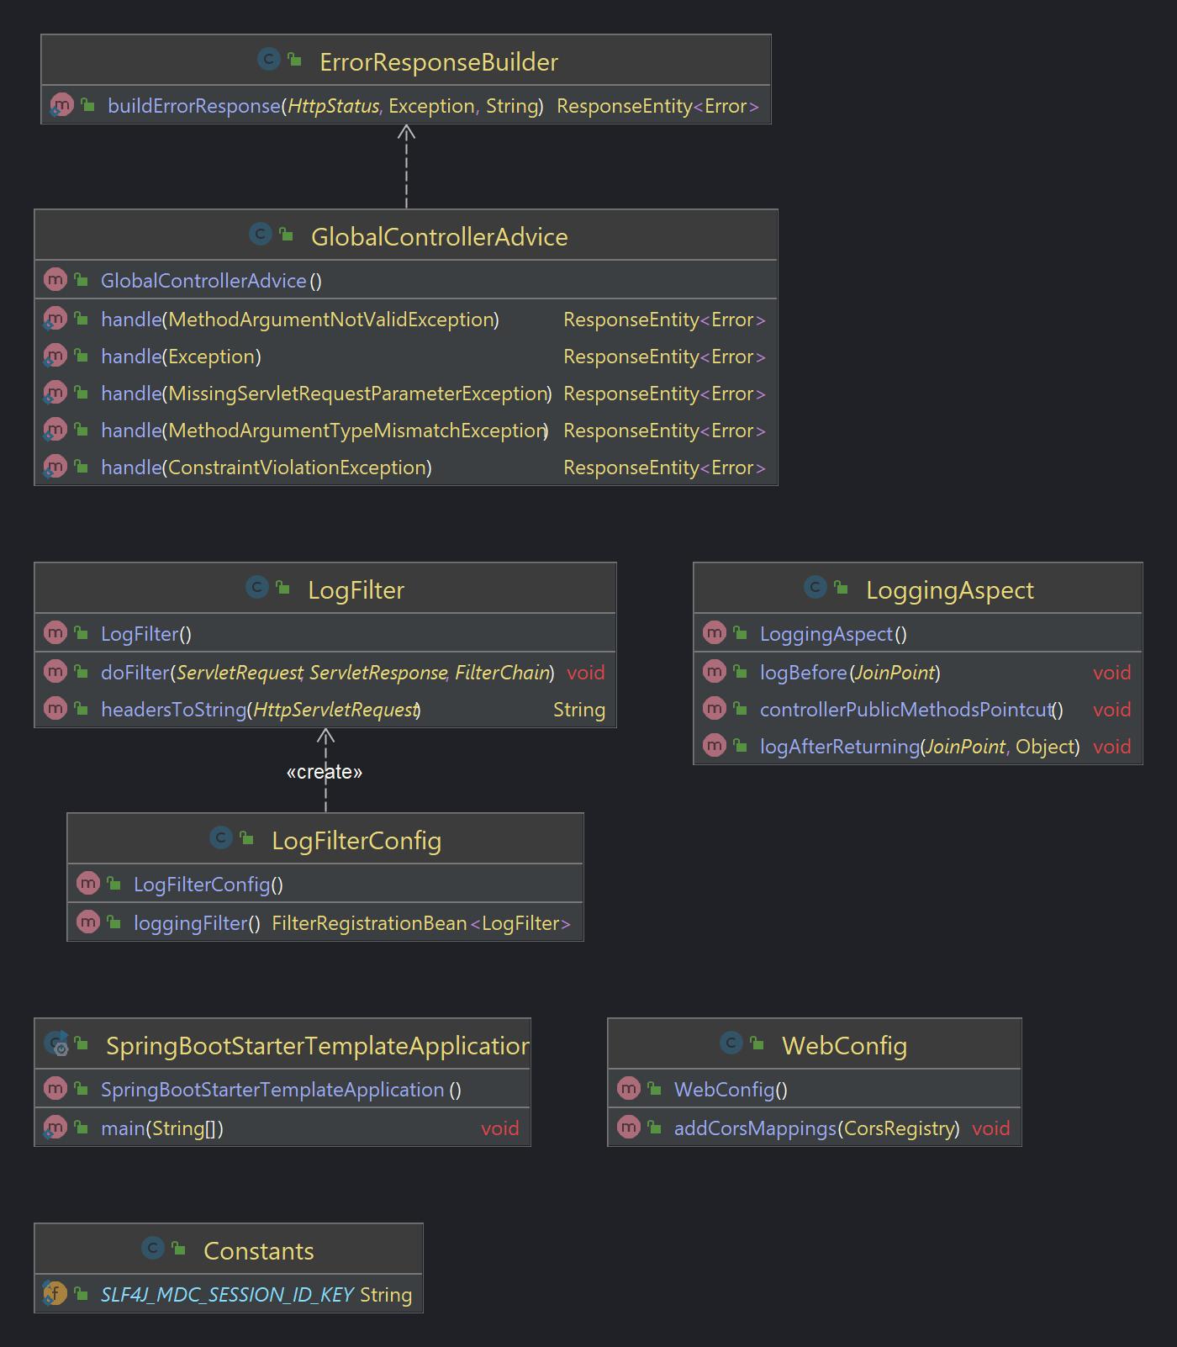Screen dimensions: 1177x1347
Task: Click the controllerPublicMethodsPointcut() method text
Action: coord(911,710)
